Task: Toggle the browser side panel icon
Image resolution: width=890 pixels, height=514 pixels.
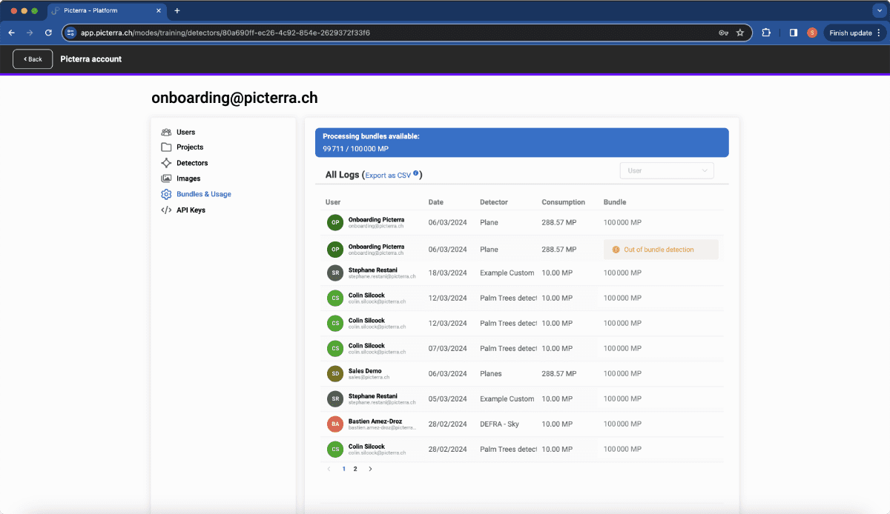Action: [793, 33]
